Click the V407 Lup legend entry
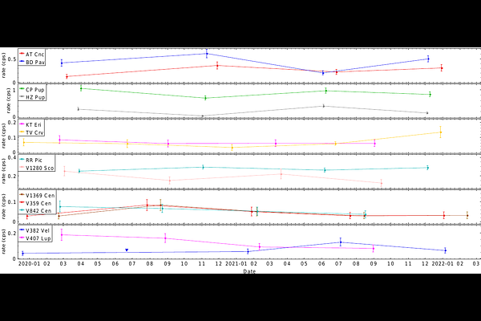Screen dimensions: 481x321 click(x=35, y=238)
